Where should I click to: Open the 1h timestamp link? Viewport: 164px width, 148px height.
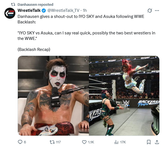coord(85,10)
